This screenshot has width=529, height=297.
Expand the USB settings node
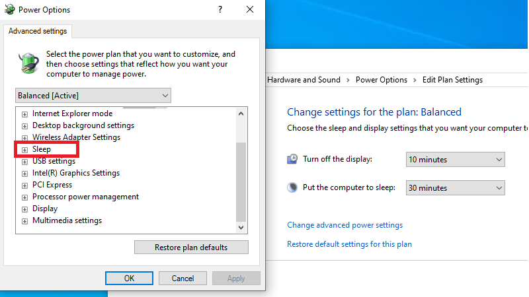tap(24, 162)
